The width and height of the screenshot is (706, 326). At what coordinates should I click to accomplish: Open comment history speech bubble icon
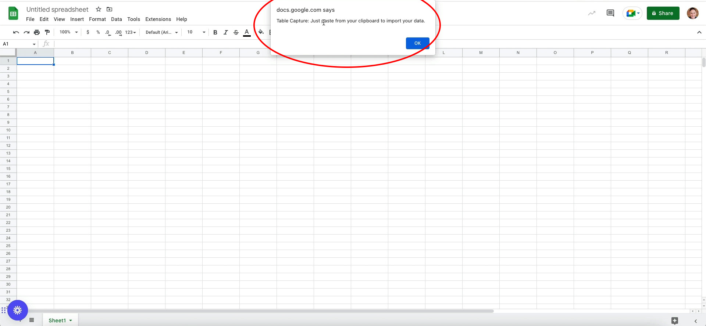[x=610, y=13]
